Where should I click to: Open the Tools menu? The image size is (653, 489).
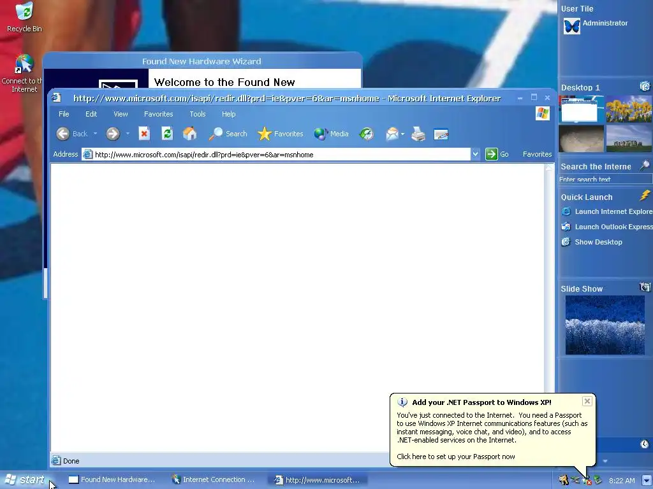pyautogui.click(x=198, y=114)
